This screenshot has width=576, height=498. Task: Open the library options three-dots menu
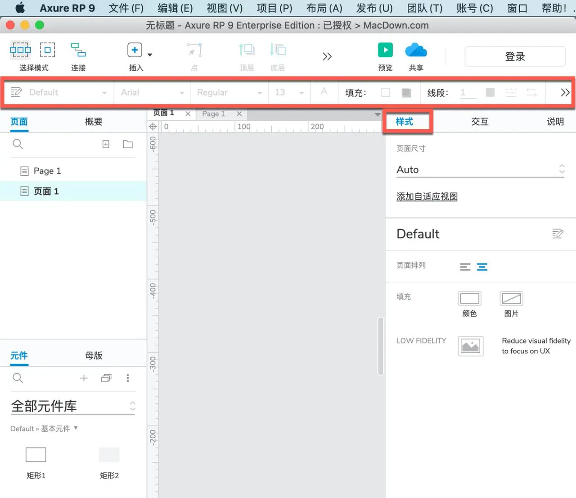click(128, 378)
